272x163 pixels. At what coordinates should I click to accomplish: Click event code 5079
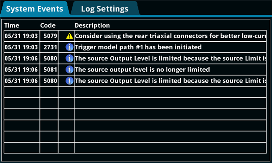pyautogui.click(x=50, y=36)
